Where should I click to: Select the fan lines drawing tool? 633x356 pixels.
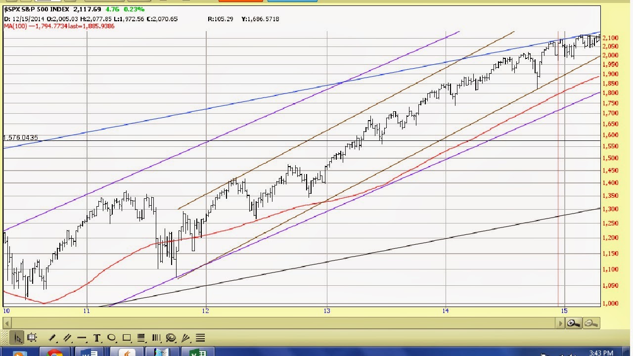tap(186, 338)
